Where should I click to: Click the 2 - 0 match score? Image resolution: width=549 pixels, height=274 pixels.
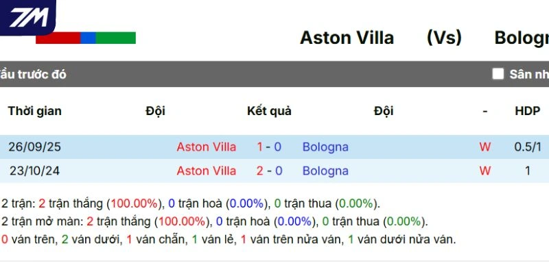(x=269, y=171)
